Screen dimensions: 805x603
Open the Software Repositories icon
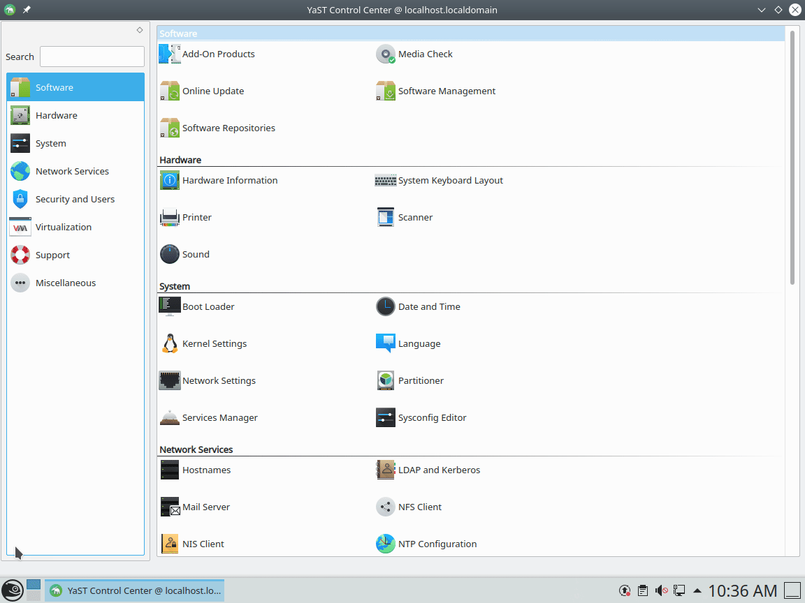(x=169, y=128)
